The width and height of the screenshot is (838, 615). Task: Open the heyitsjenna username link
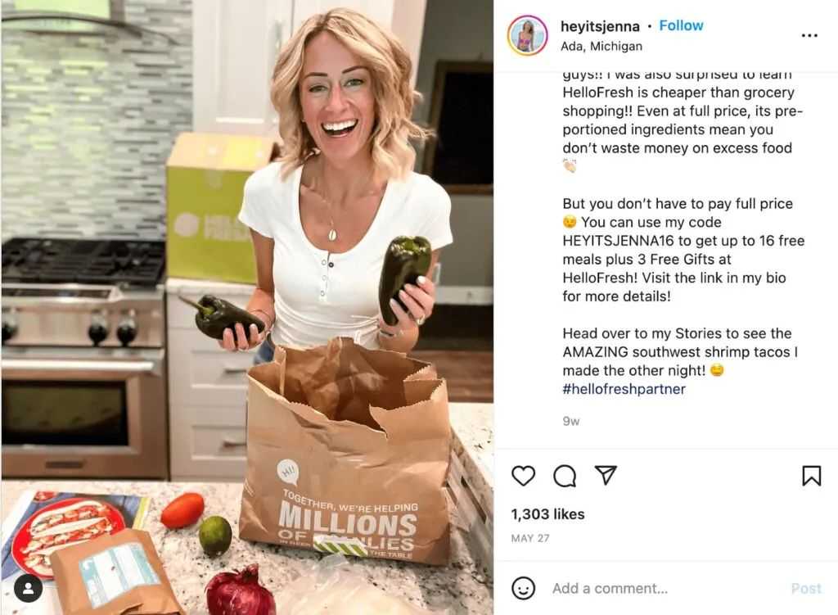600,26
